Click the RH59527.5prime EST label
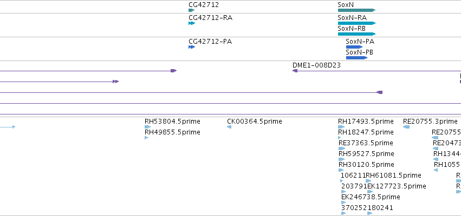Viewport: 461px width, 216px height. [x=366, y=154]
